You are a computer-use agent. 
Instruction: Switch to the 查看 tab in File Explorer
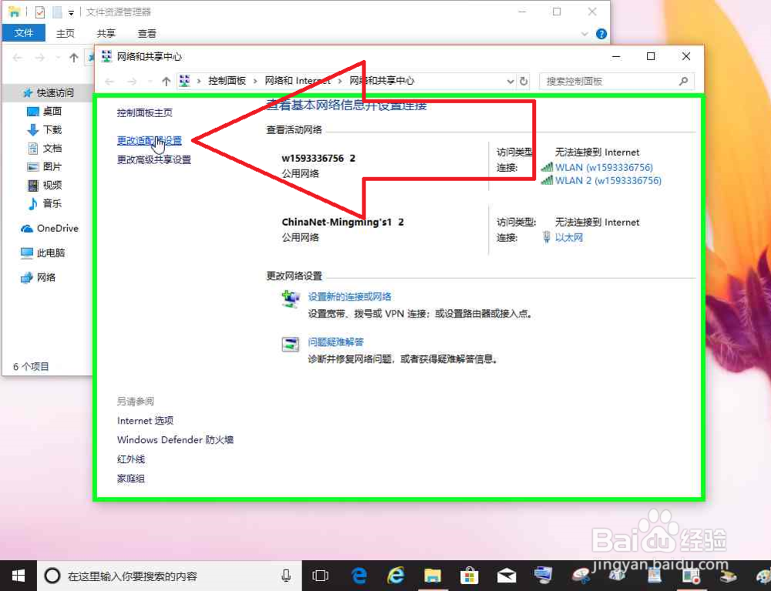click(x=147, y=33)
